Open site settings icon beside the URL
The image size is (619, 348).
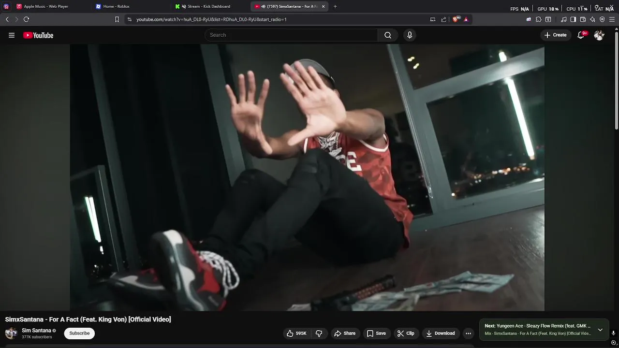click(x=129, y=19)
